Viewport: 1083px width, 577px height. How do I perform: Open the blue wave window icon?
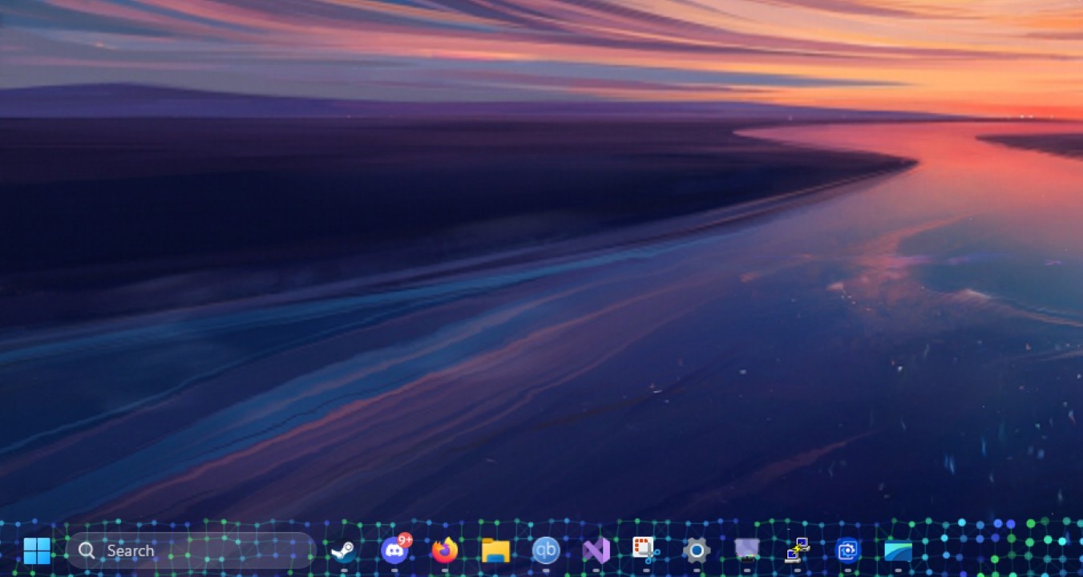coord(898,551)
